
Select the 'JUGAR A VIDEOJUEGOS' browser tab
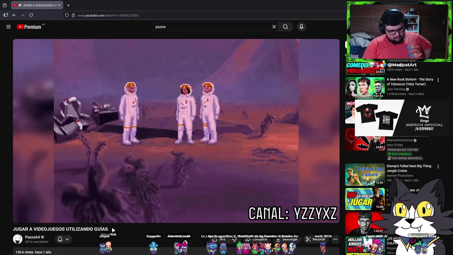tap(37, 5)
